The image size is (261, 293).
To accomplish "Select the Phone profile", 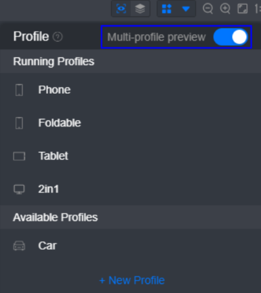I will (x=54, y=89).
